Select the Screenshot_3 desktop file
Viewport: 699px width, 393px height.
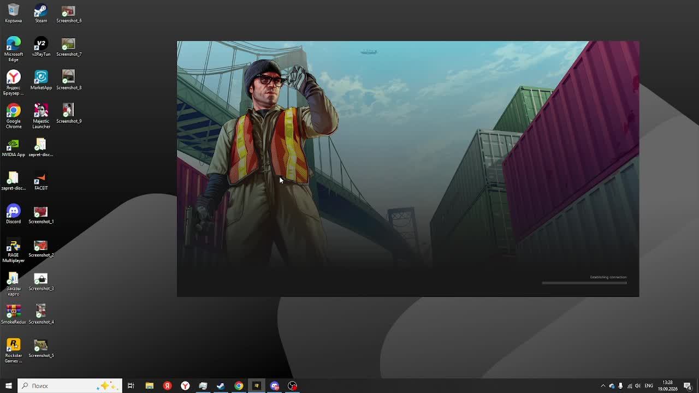[41, 281]
